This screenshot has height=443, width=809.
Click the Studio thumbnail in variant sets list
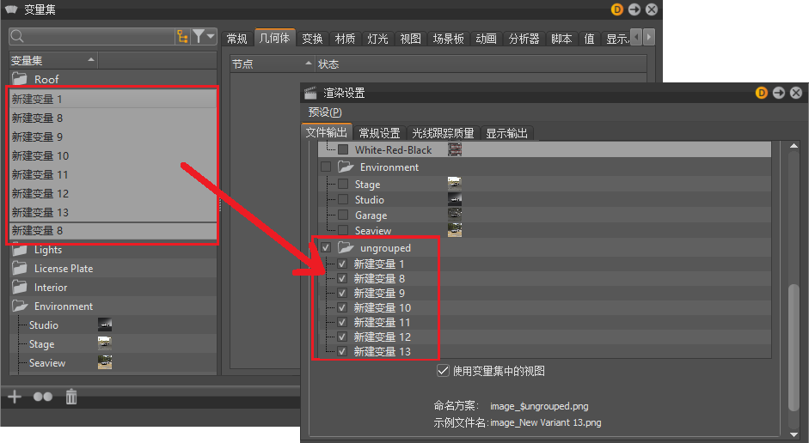coord(105,325)
